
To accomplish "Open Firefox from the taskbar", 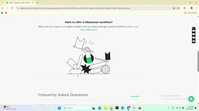I will 140,108.
